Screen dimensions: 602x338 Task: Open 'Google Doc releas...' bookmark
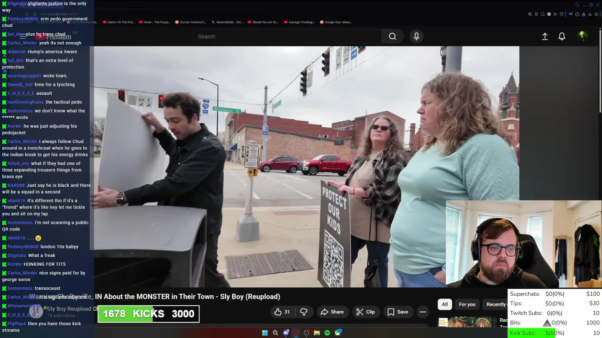pyautogui.click(x=336, y=22)
